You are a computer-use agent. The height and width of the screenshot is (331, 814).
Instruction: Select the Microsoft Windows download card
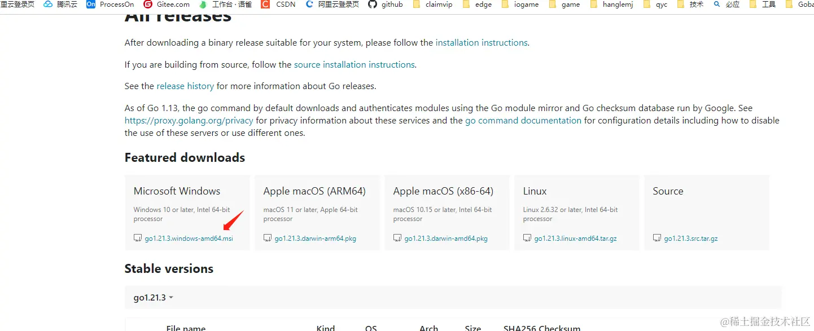[187, 213]
